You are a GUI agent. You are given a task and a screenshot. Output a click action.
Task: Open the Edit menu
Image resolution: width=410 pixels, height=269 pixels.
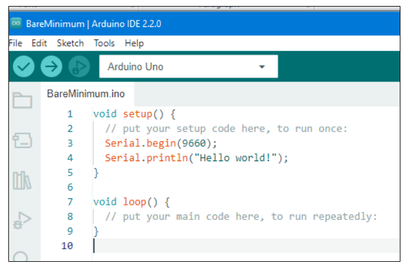[x=40, y=43]
